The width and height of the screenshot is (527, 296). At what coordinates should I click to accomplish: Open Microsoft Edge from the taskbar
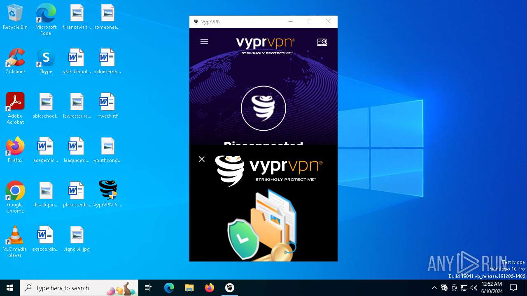tap(169, 288)
